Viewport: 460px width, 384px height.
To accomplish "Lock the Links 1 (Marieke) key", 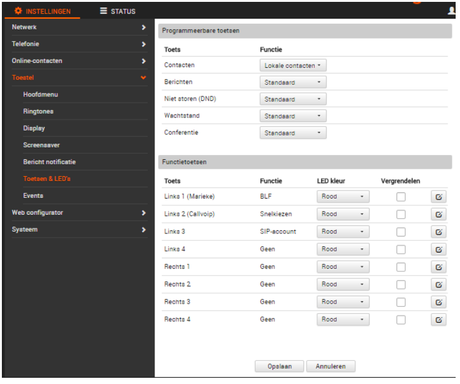I will tap(402, 197).
